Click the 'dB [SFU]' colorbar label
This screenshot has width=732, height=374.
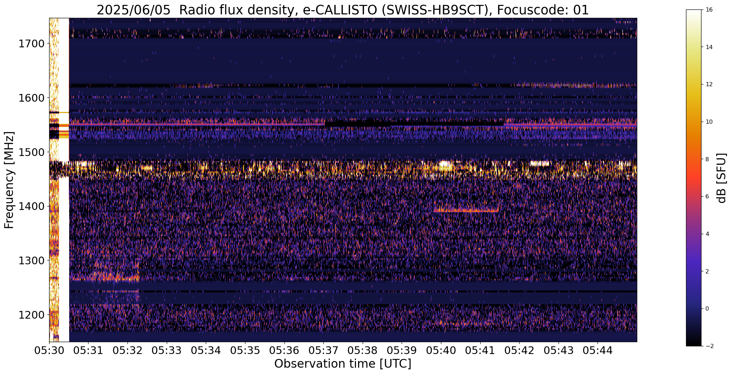[x=722, y=178]
